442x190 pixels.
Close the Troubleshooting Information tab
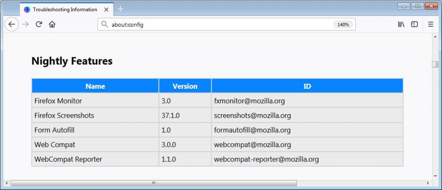click(106, 9)
